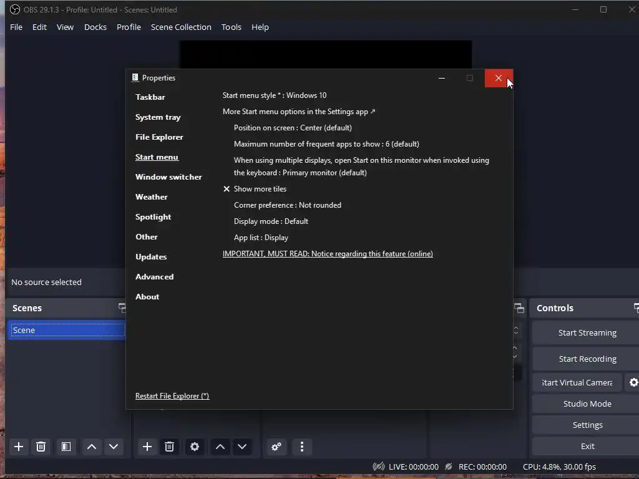Select the Start menu section

click(x=157, y=157)
